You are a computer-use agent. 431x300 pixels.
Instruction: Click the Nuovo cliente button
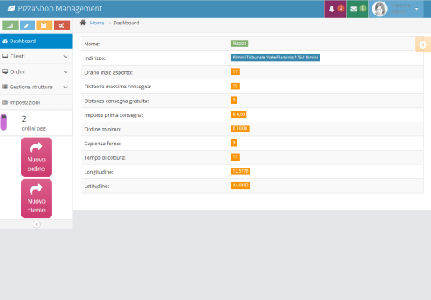pos(37,199)
